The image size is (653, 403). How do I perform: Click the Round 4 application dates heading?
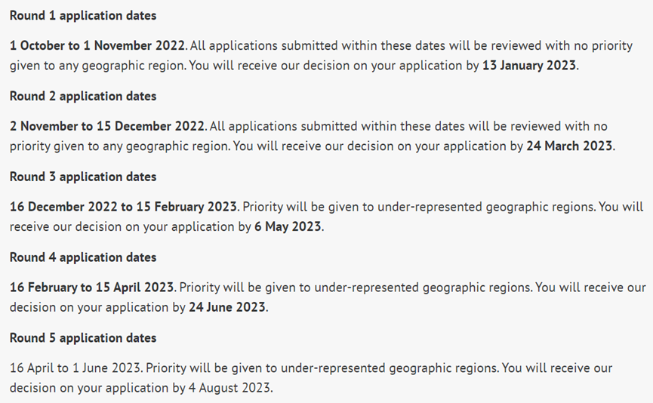pos(83,257)
